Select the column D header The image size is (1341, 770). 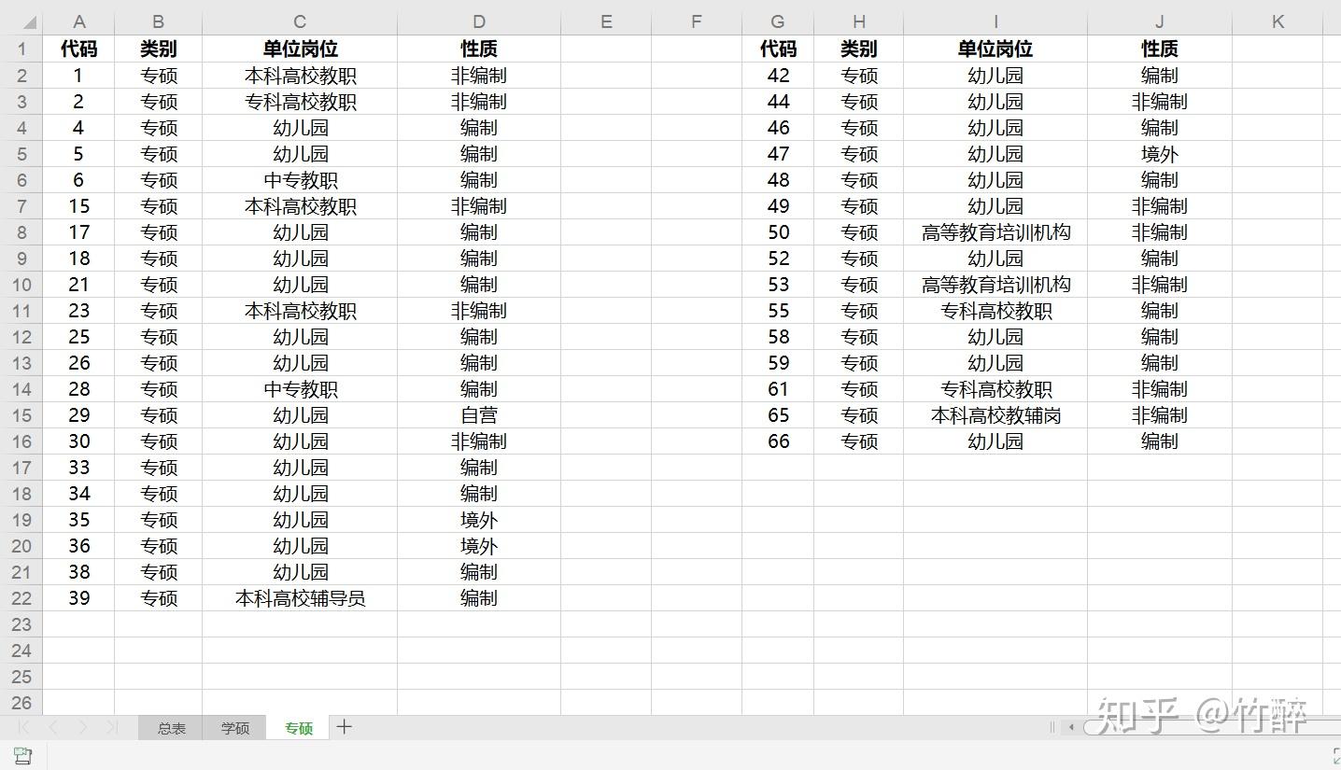click(x=479, y=22)
